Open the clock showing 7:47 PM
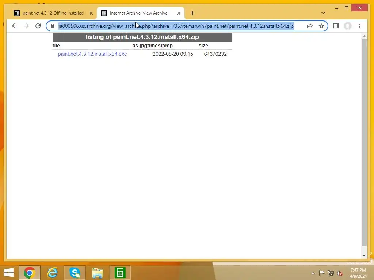The height and width of the screenshot is (280, 374). click(358, 273)
